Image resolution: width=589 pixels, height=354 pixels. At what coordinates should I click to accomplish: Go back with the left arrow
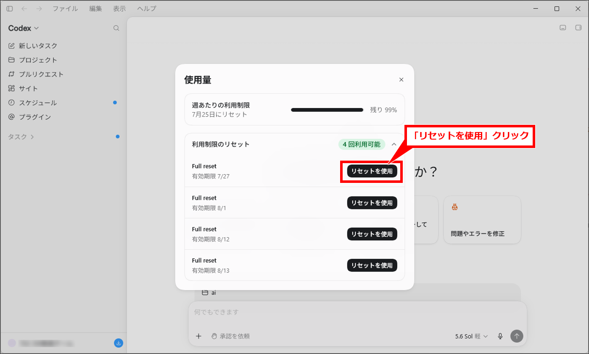[x=24, y=8]
